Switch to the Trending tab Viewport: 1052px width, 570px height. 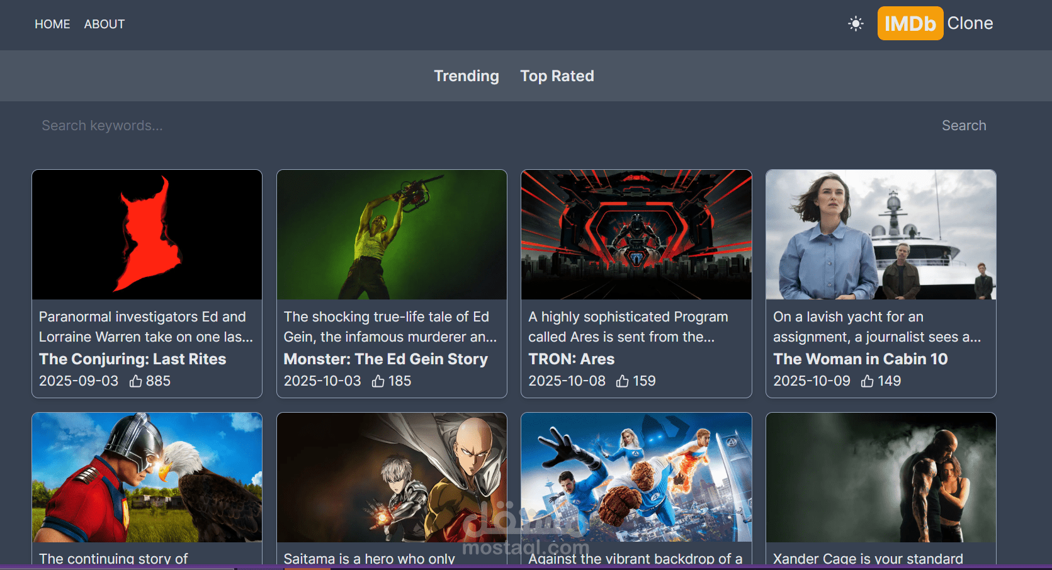coord(467,76)
